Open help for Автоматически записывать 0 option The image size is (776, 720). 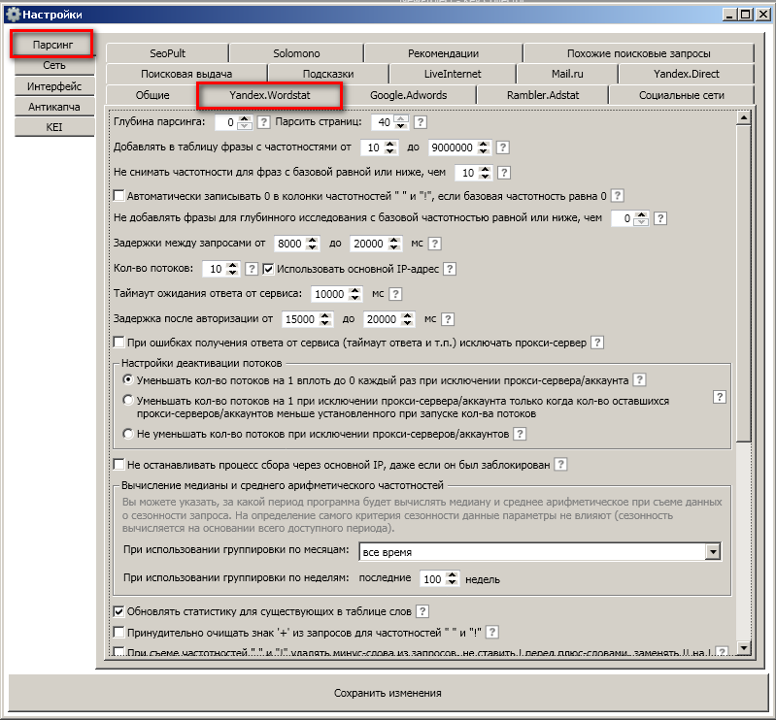pos(617,196)
